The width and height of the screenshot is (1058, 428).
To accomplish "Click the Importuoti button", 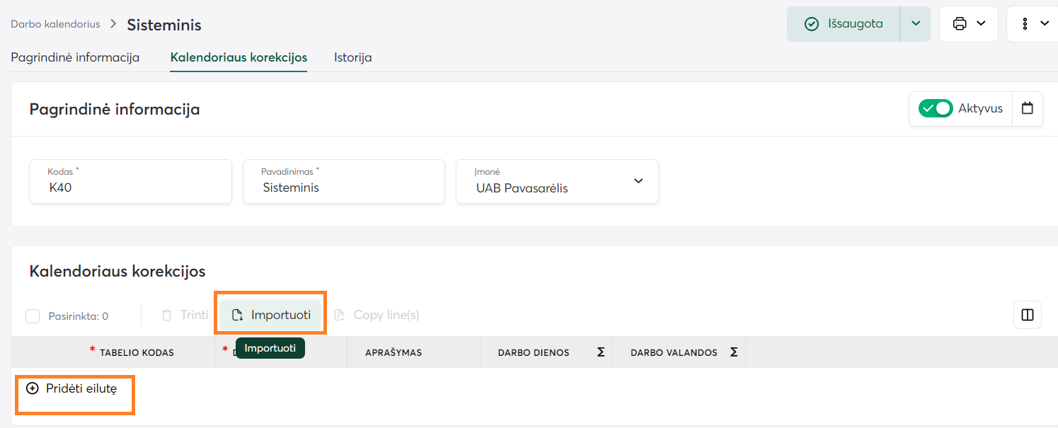I will click(270, 316).
